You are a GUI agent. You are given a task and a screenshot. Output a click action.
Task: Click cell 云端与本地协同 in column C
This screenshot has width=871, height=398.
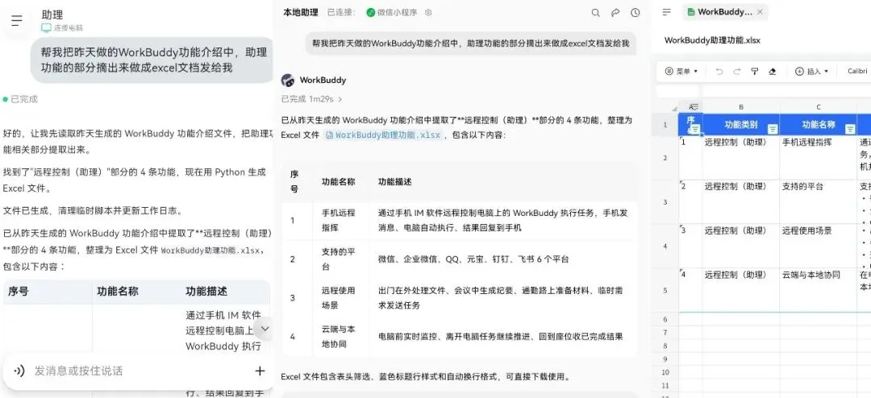coord(819,290)
